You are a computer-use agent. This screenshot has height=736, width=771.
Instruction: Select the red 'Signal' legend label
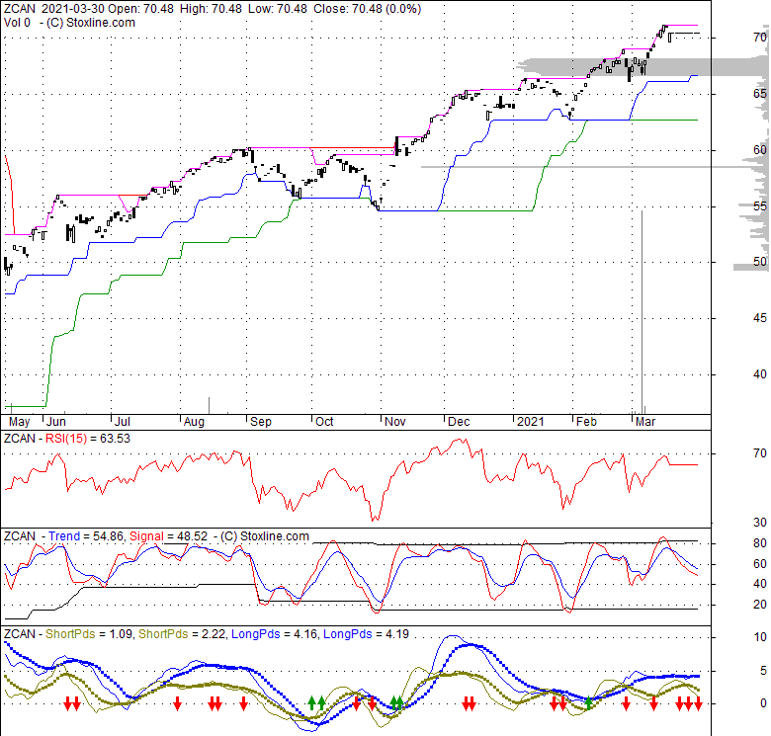(146, 536)
